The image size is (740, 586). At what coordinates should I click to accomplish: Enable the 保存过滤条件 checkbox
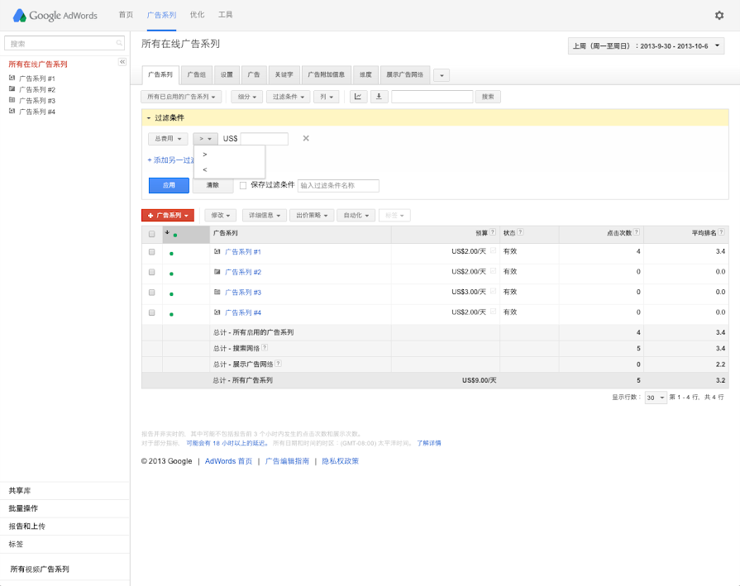243,185
